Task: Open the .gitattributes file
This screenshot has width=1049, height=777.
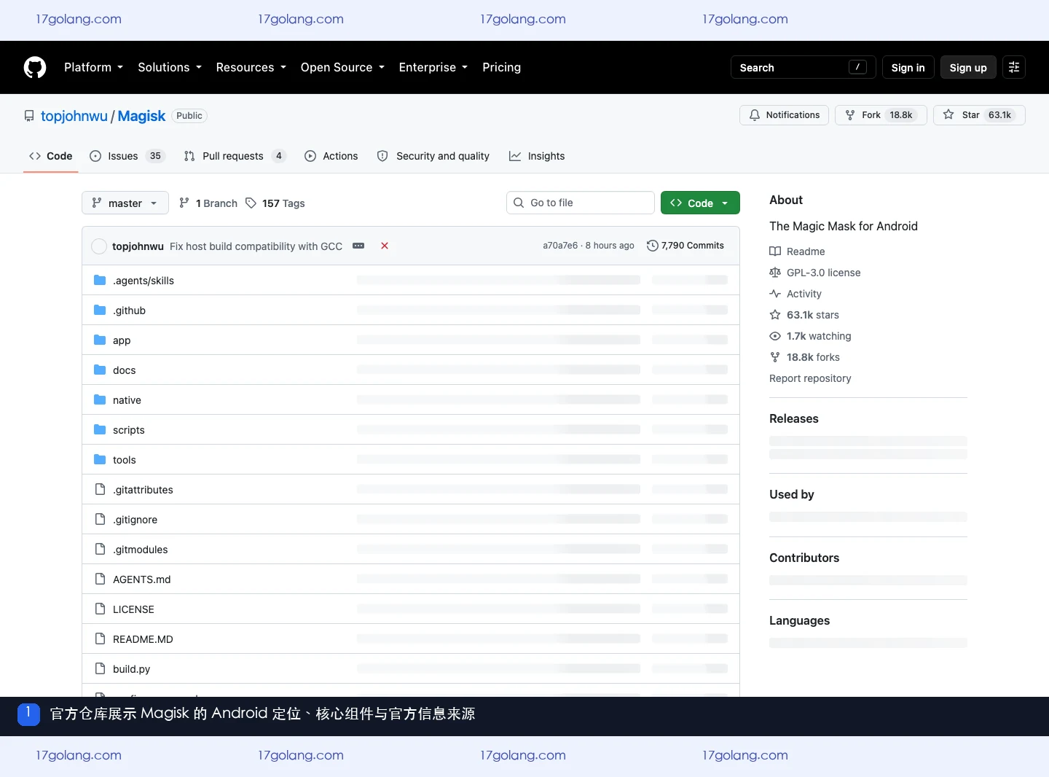Action: tap(143, 490)
